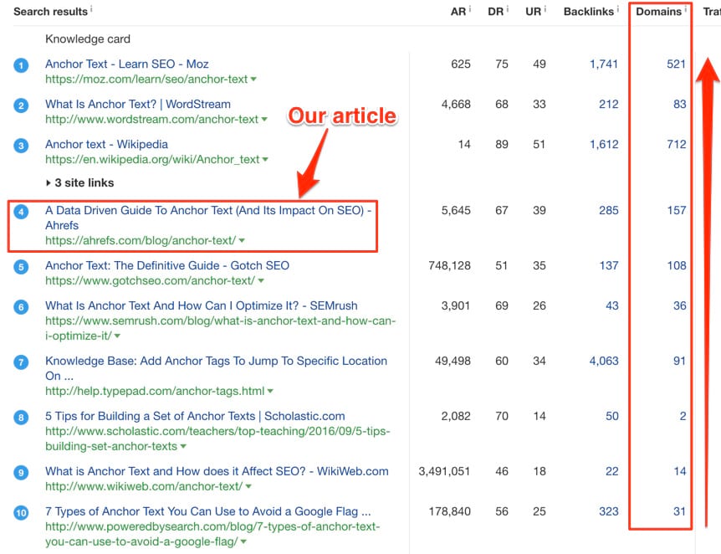Open dropdown arrow after moz.com URL
Viewport: 721px width, 554px height.
(253, 80)
